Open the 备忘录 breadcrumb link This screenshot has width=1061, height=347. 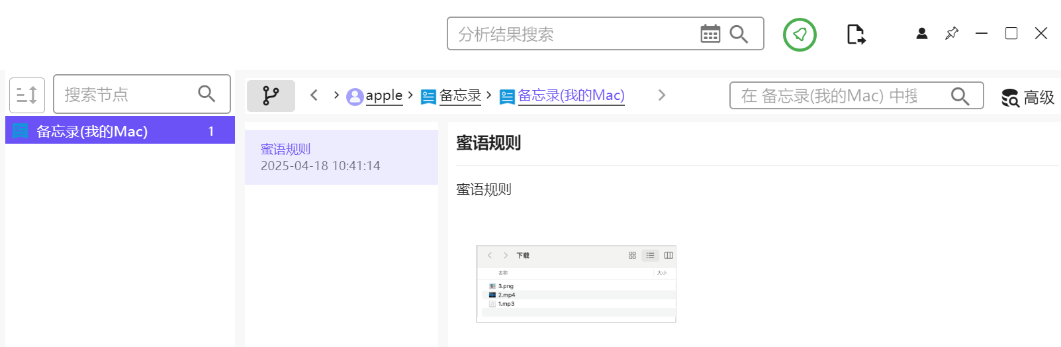point(460,96)
